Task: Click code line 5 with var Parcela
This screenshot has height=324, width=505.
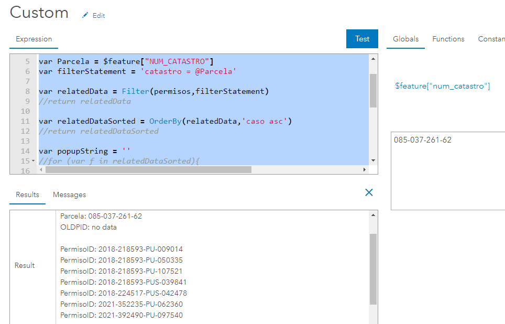Action: (x=126, y=61)
